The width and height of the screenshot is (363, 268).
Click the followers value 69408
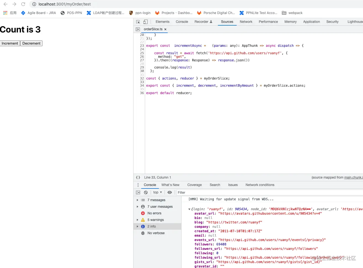tap(221, 244)
